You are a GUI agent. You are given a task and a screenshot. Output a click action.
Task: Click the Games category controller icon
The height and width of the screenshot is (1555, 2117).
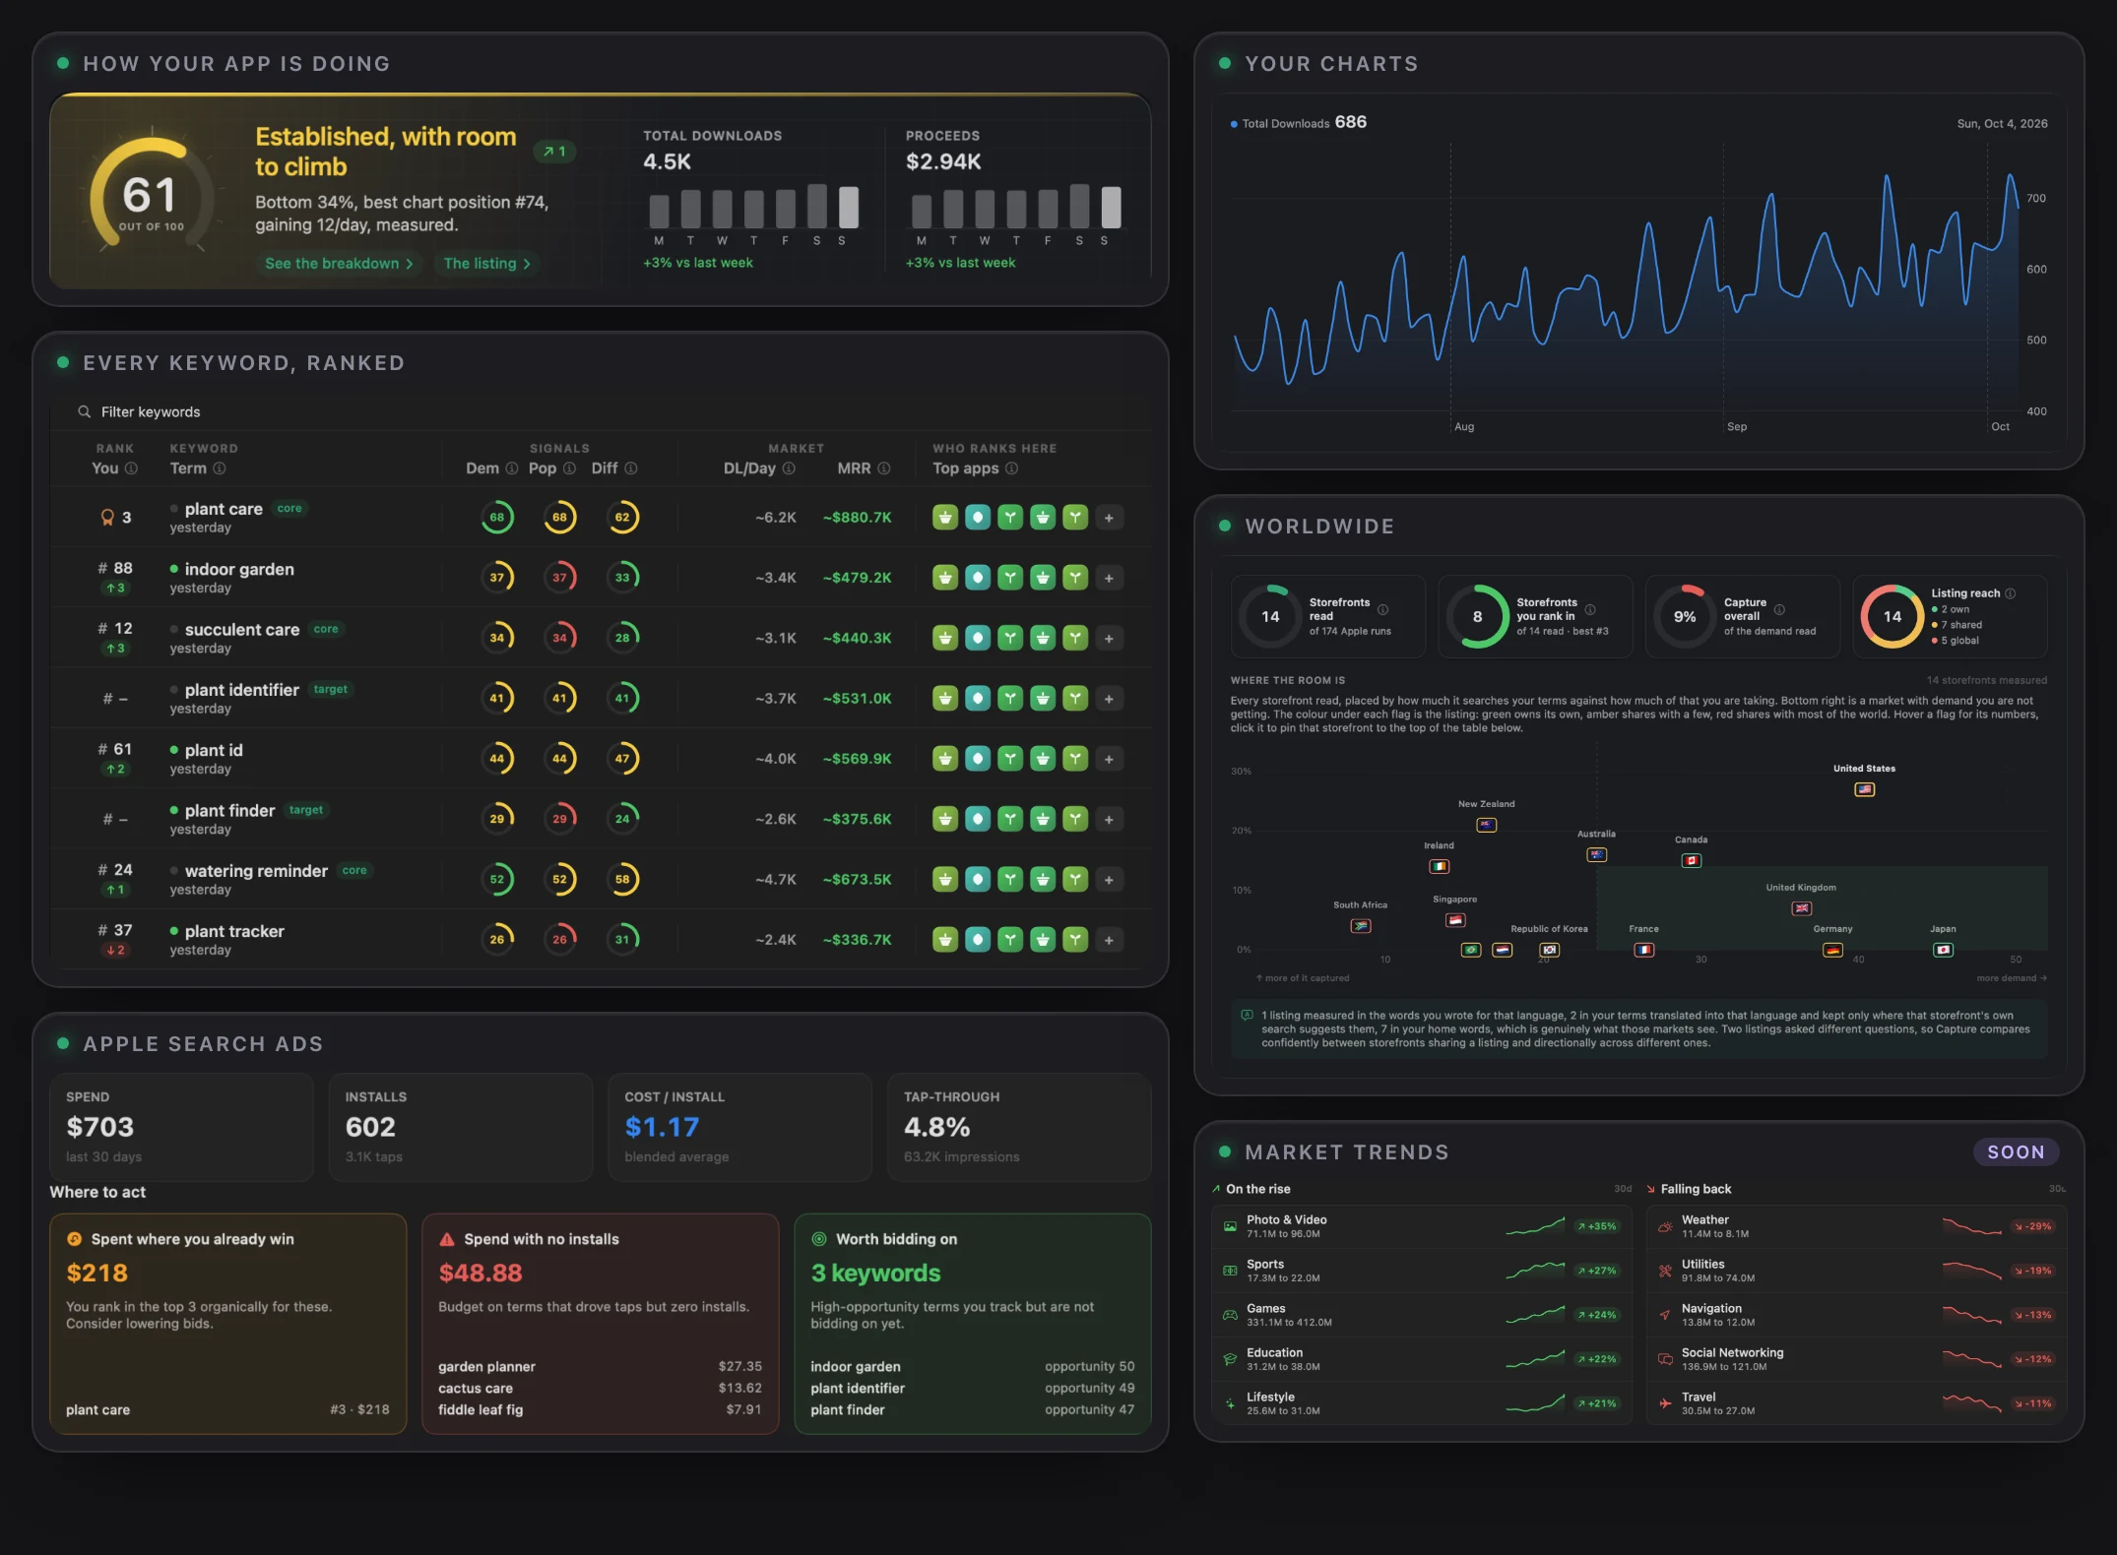pos(1230,1315)
